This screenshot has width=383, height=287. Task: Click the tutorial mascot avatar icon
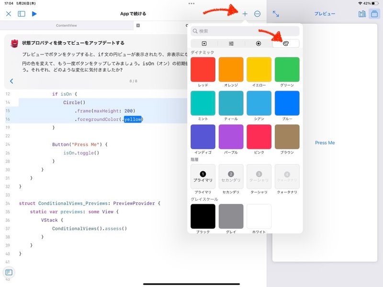[x=14, y=43]
